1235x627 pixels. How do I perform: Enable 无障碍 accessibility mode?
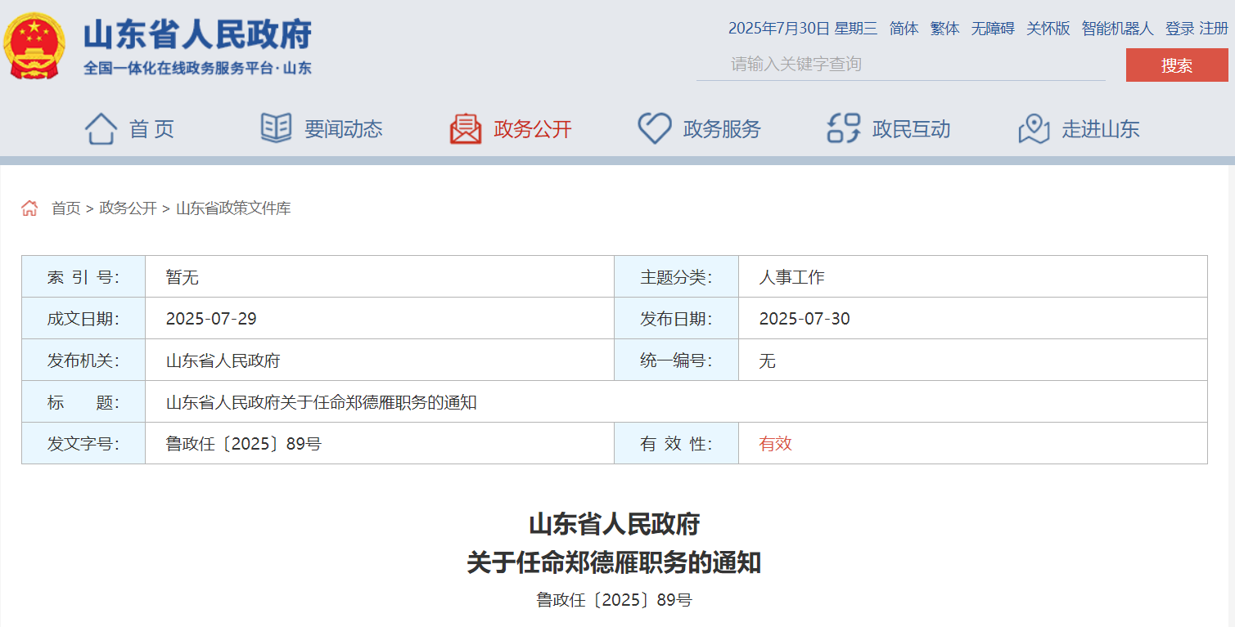click(x=992, y=29)
